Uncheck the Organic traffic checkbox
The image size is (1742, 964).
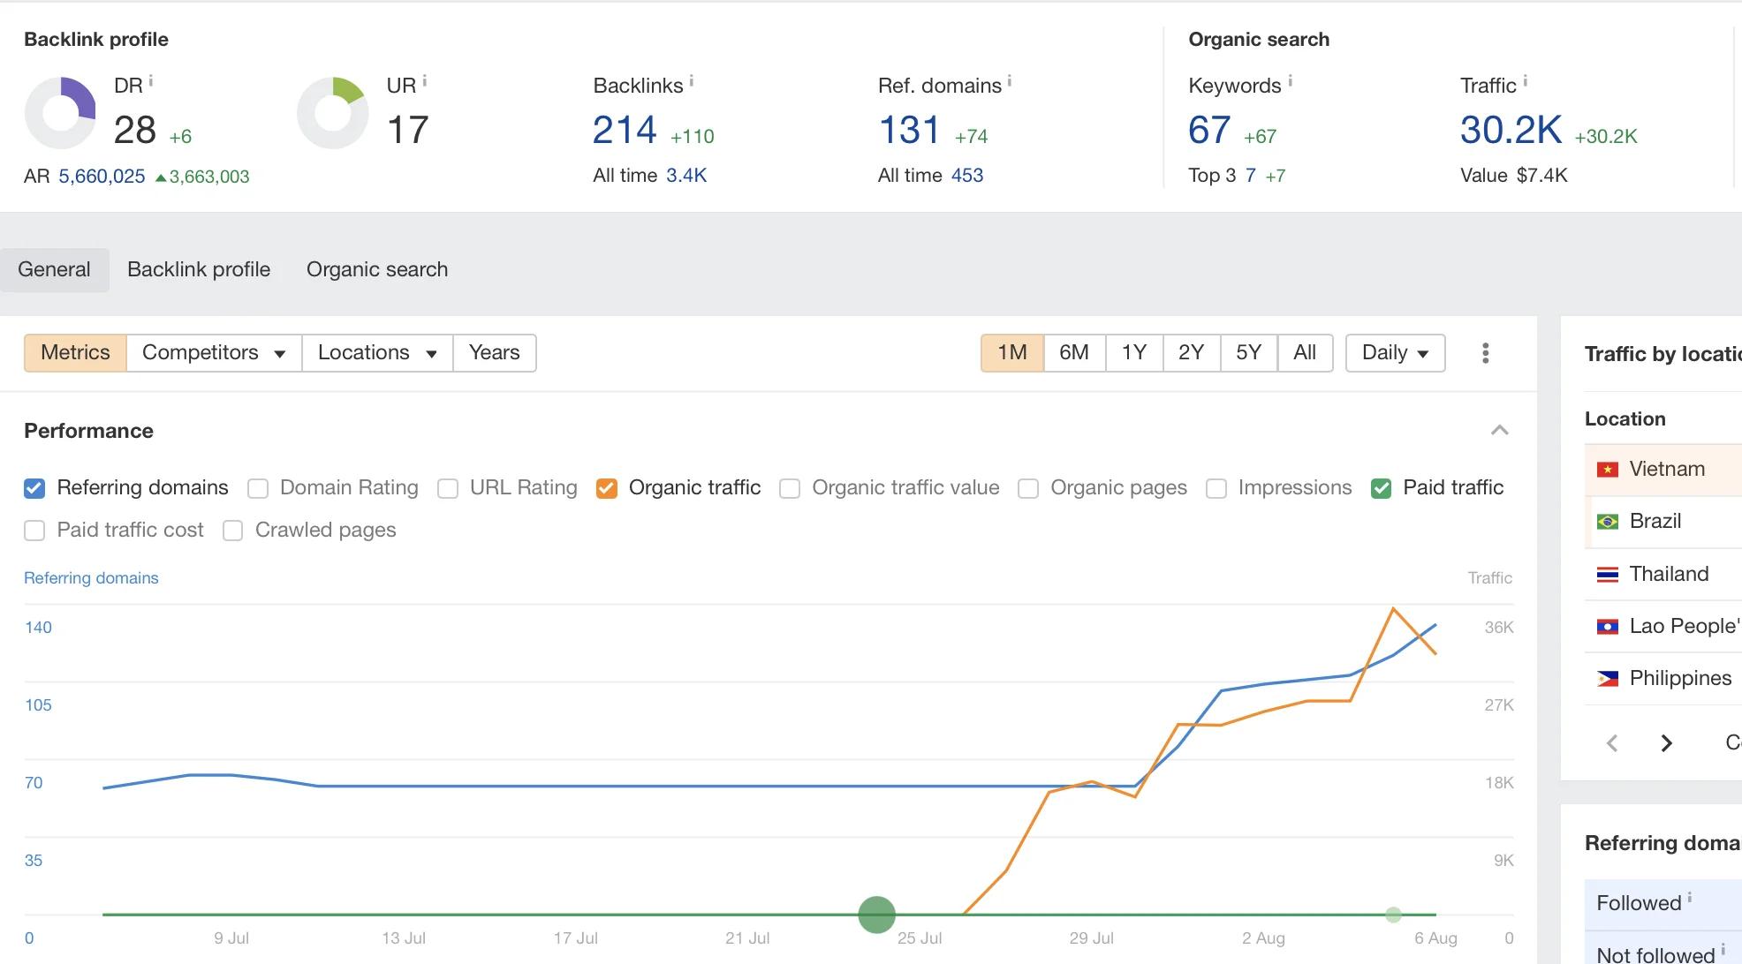click(x=607, y=488)
